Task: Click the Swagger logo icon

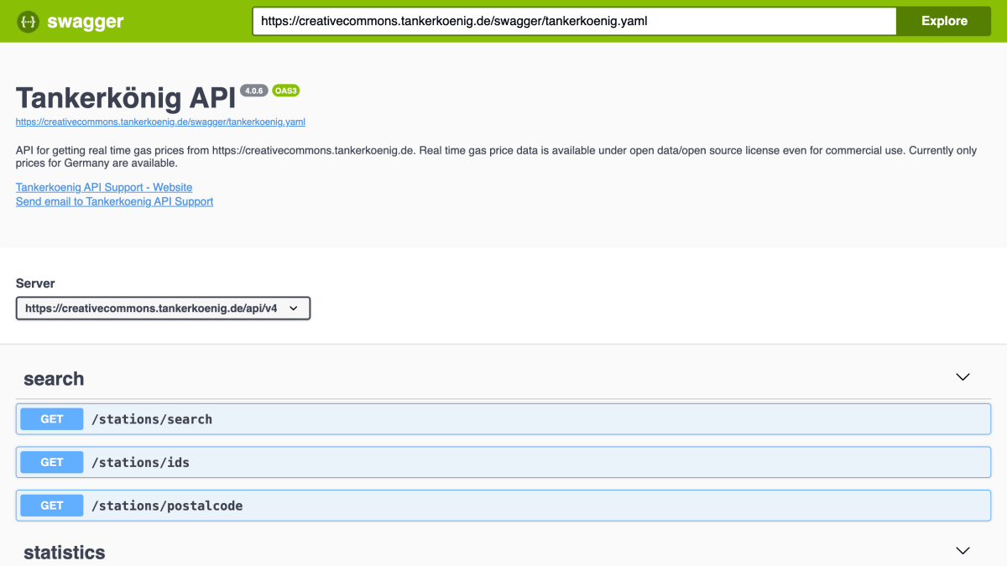Action: click(x=28, y=22)
